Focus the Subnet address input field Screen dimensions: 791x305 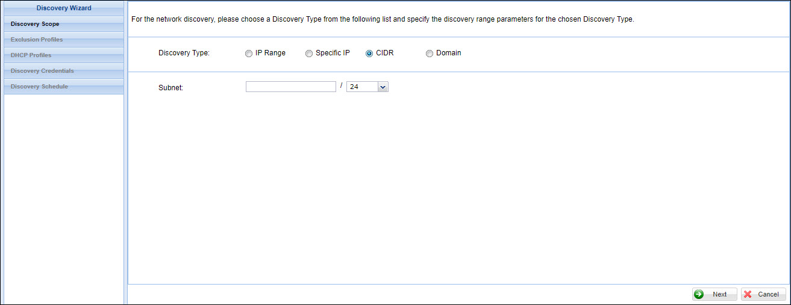tap(290, 87)
